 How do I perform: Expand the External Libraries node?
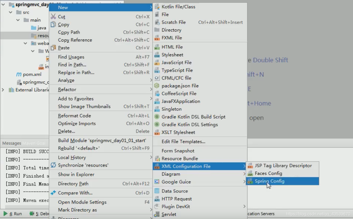pyautogui.click(x=3, y=90)
